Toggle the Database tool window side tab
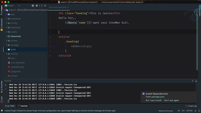The image size is (201, 113). tap(200, 10)
